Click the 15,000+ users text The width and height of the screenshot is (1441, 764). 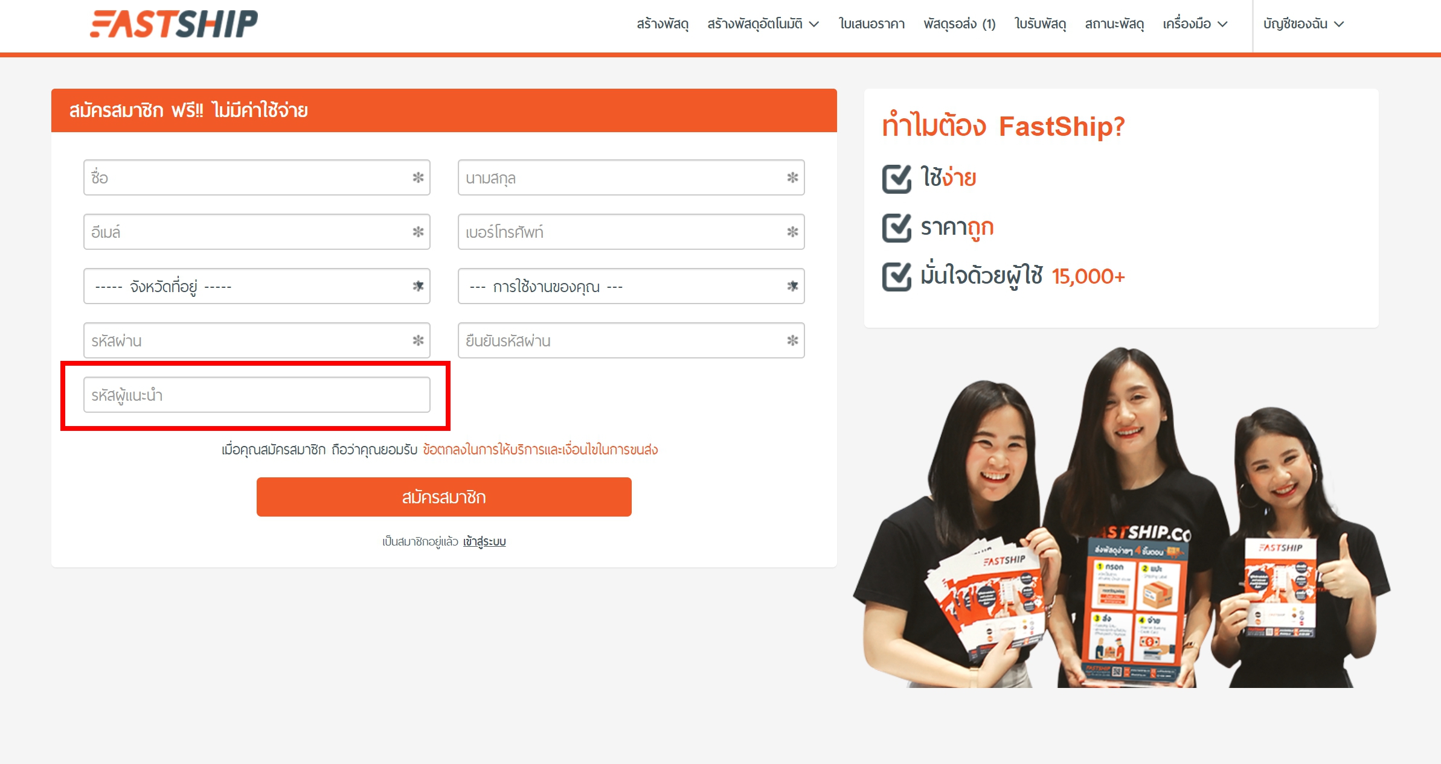click(1088, 276)
